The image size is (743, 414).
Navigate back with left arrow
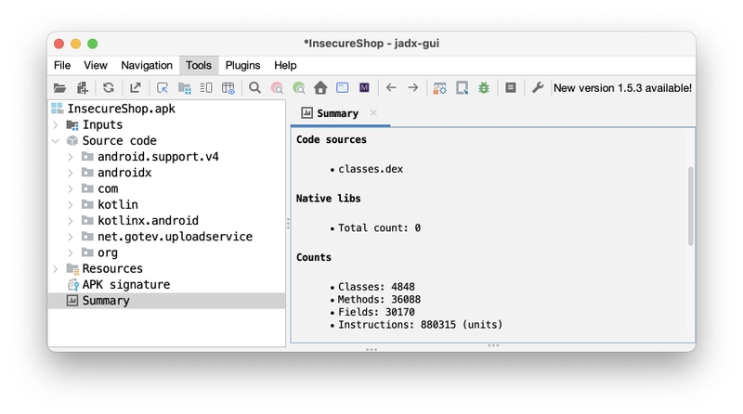391,87
